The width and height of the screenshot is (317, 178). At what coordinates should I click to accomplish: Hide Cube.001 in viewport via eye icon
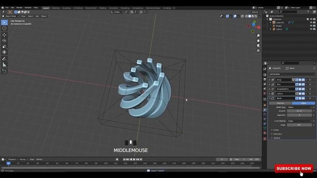click(x=311, y=23)
